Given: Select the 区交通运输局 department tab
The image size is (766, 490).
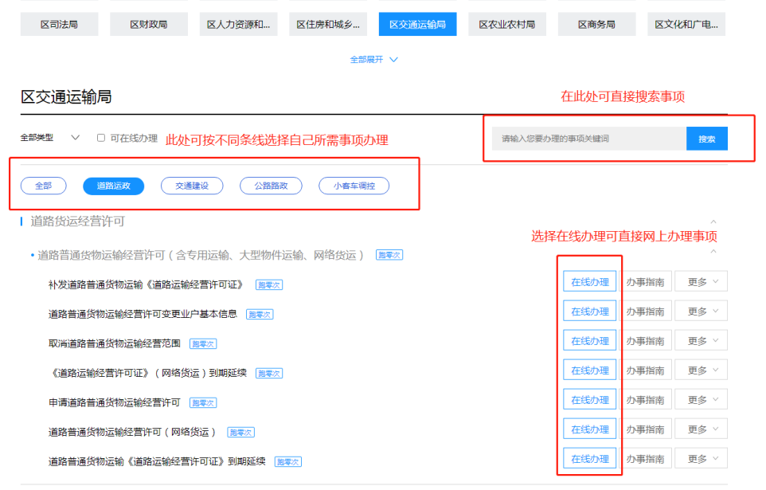Looking at the screenshot, I should pos(417,25).
